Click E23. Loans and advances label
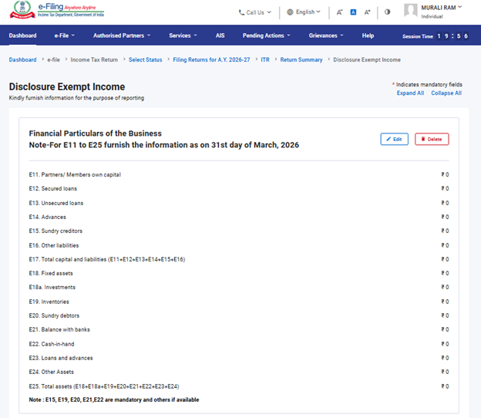This screenshot has width=481, height=418. tap(61, 358)
